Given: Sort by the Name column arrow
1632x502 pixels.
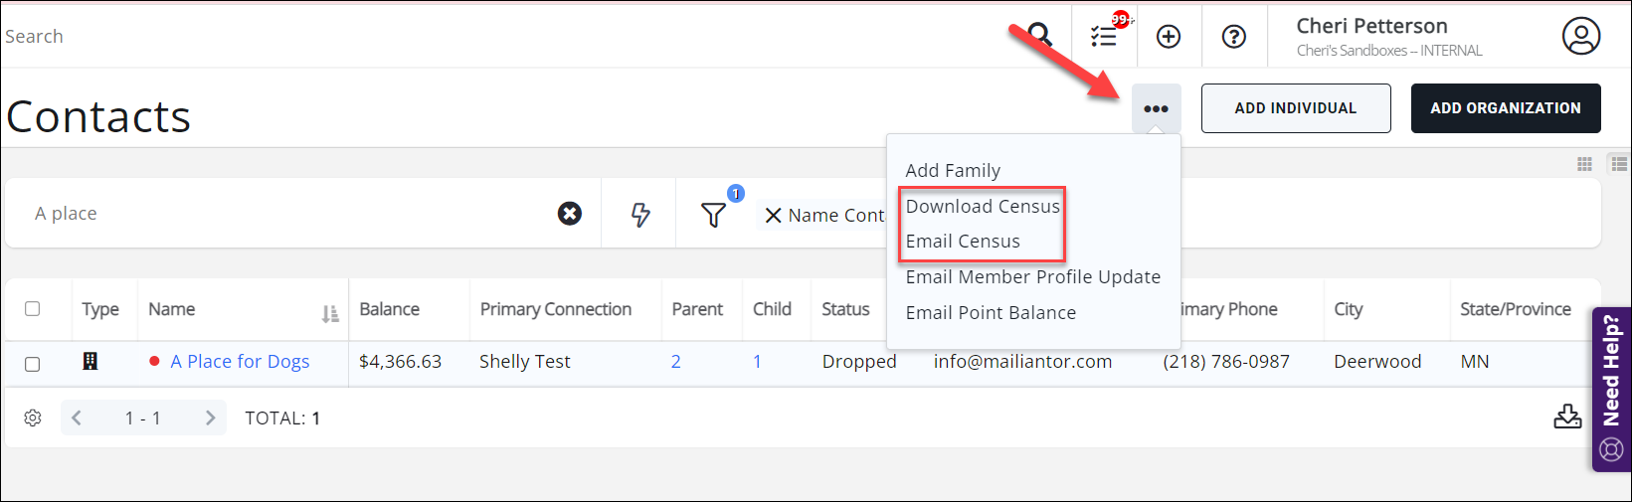Looking at the screenshot, I should 330,314.
